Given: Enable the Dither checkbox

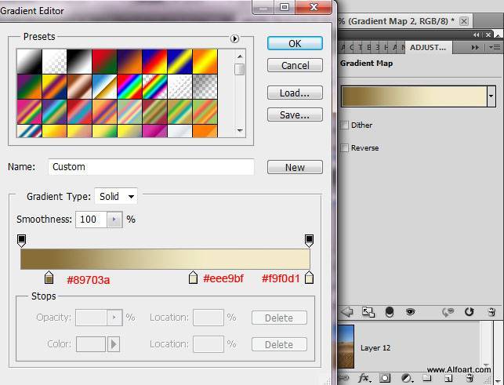Looking at the screenshot, I should (x=345, y=125).
